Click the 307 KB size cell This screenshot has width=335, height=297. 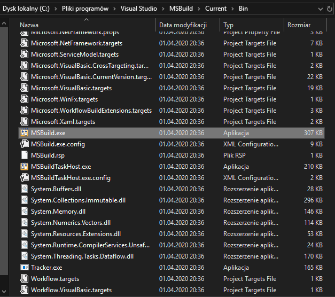point(313,133)
